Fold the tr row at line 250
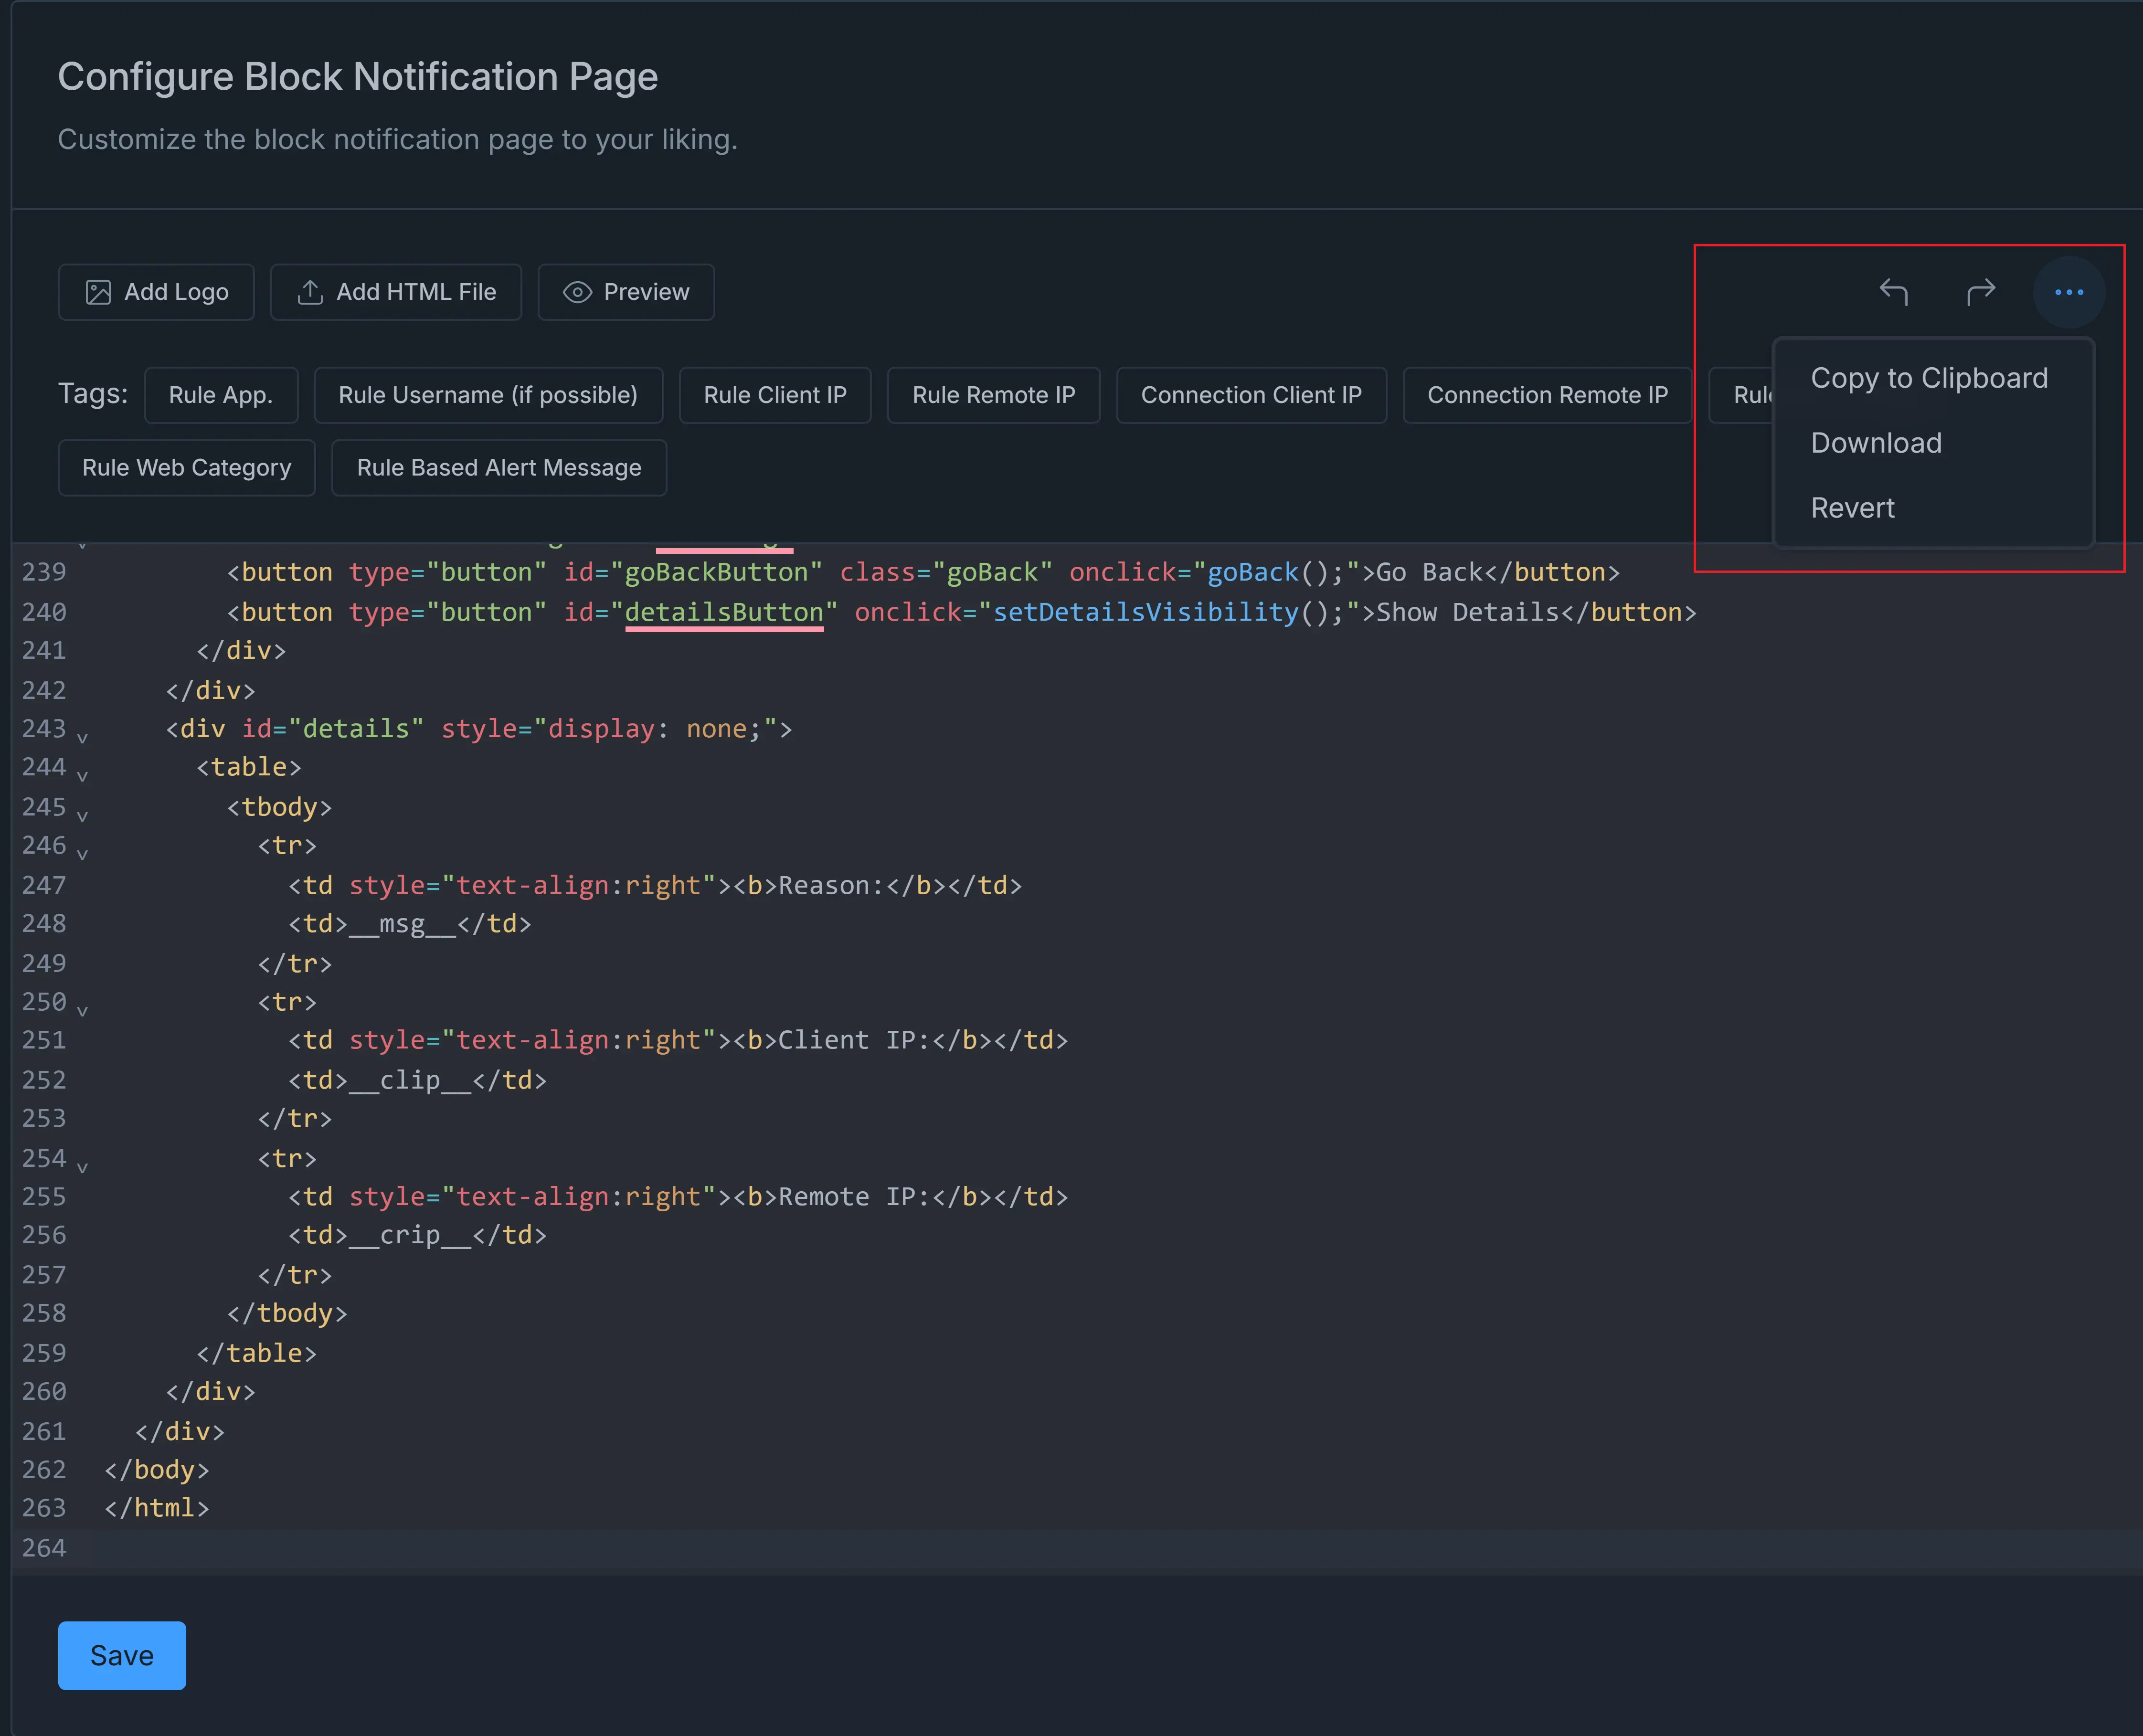Screen dimensions: 2143x1736 point(82,1011)
